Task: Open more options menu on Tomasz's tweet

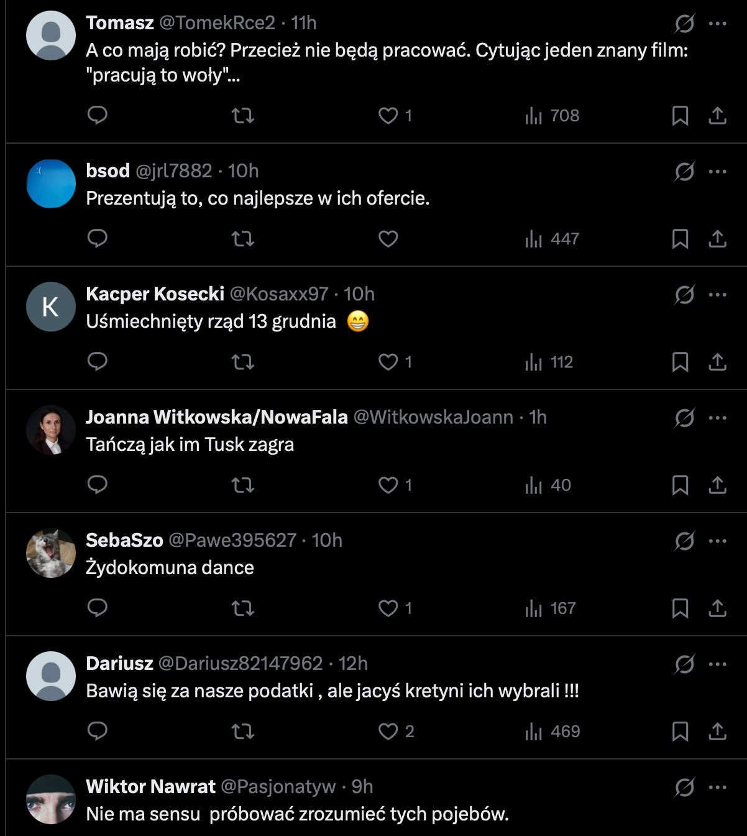Action: 717,23
